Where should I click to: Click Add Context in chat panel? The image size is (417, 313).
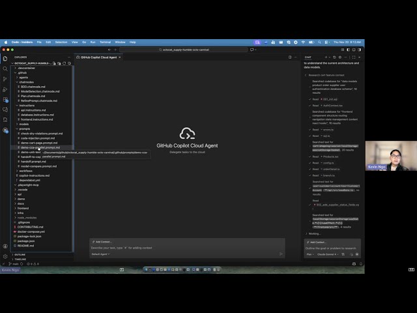pyautogui.click(x=317, y=243)
